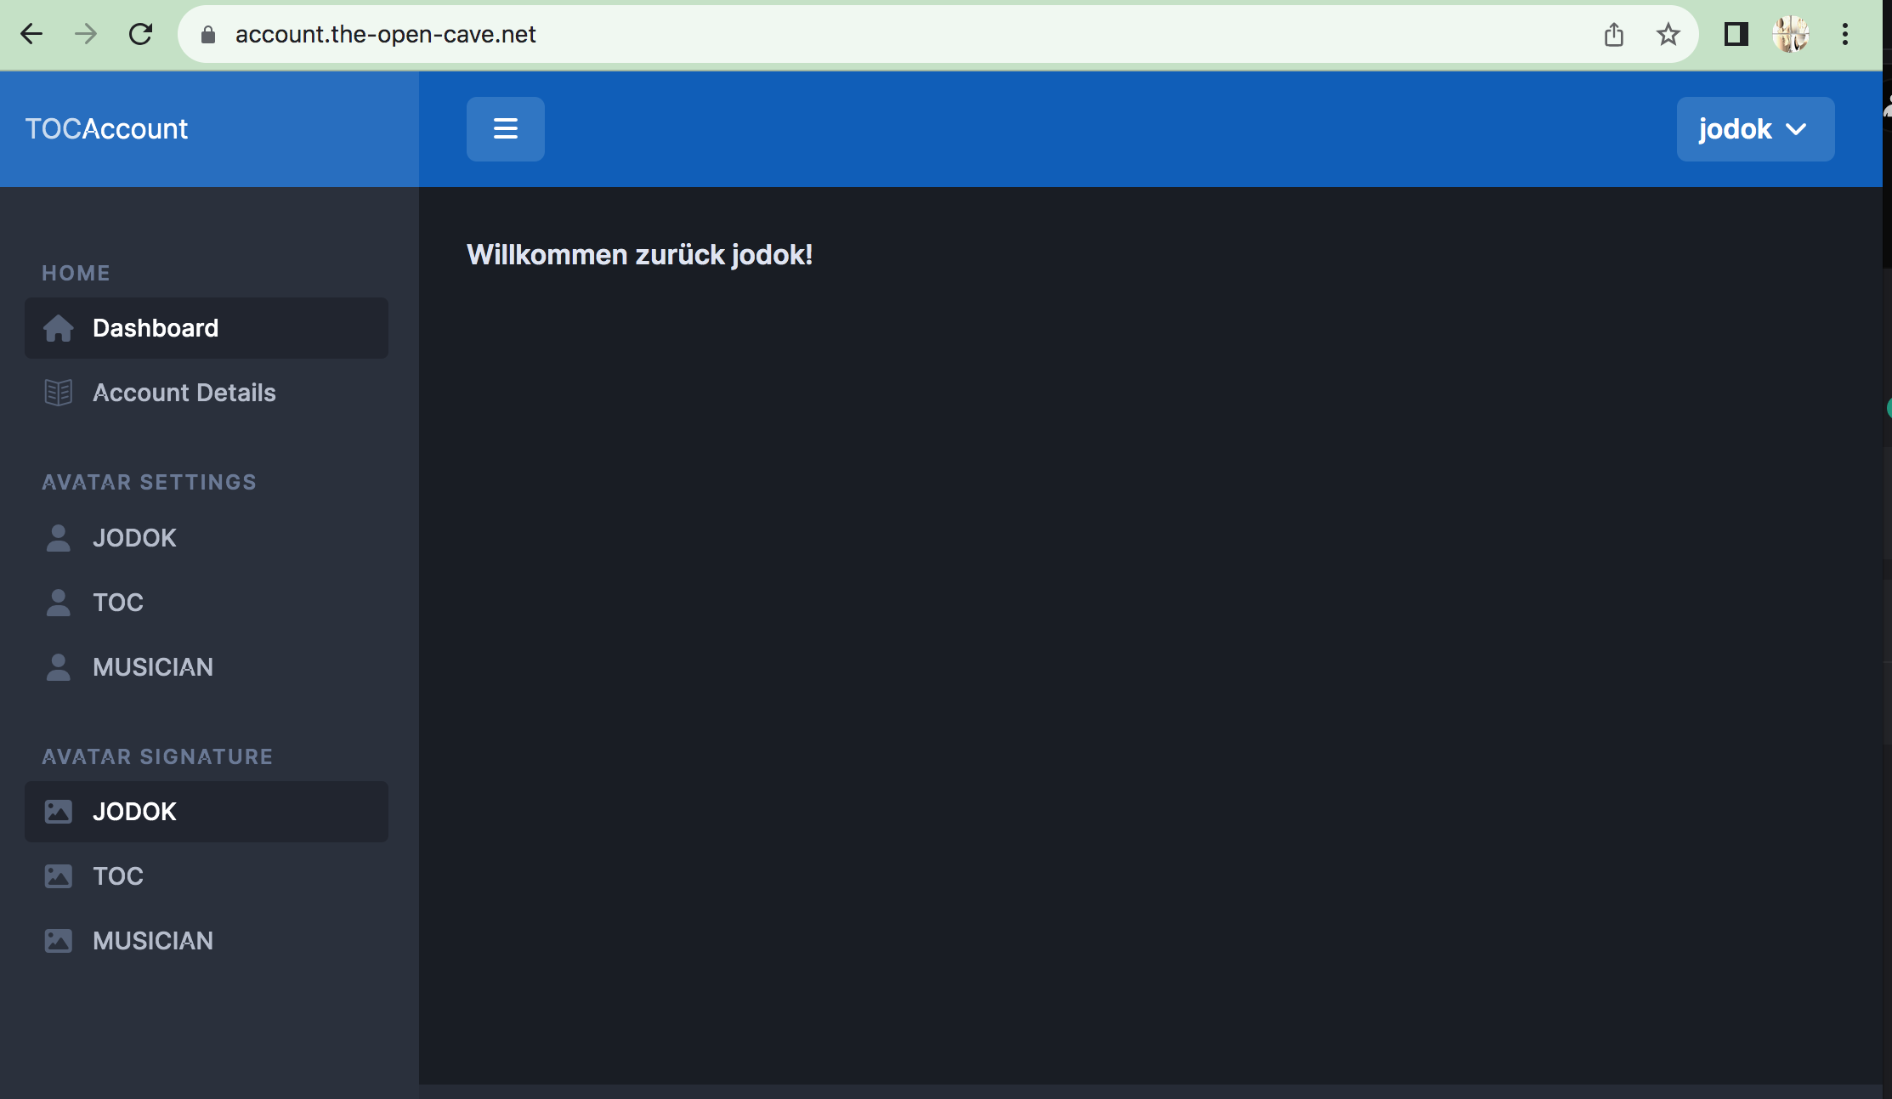Click the chevron arrow beside jodok
1892x1099 pixels.
[1796, 129]
